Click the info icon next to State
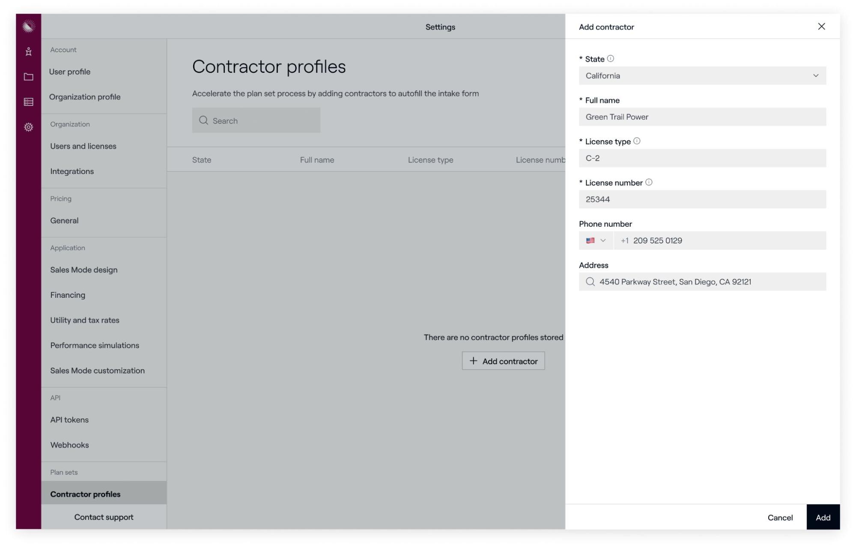 pyautogui.click(x=611, y=59)
